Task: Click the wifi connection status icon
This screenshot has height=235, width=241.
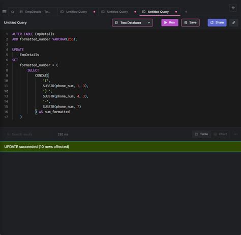Action: coord(233,8)
